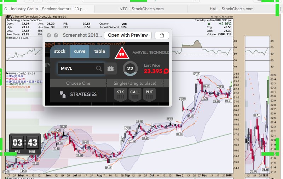The image size is (283, 179).
Task: Click the magnifier search icon beside MRVL
Action: [x=99, y=68]
